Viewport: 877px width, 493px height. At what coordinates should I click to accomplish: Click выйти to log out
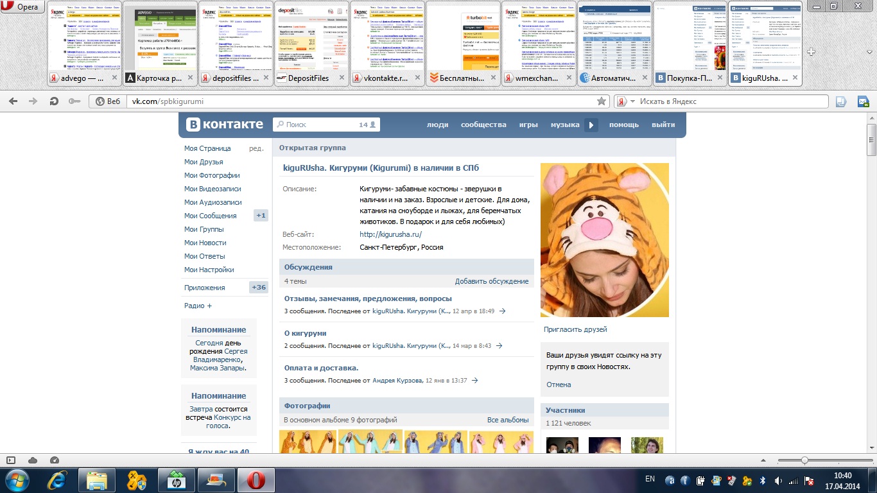(x=663, y=125)
